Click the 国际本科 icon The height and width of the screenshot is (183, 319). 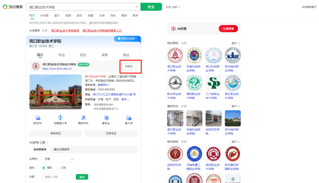pos(83,118)
